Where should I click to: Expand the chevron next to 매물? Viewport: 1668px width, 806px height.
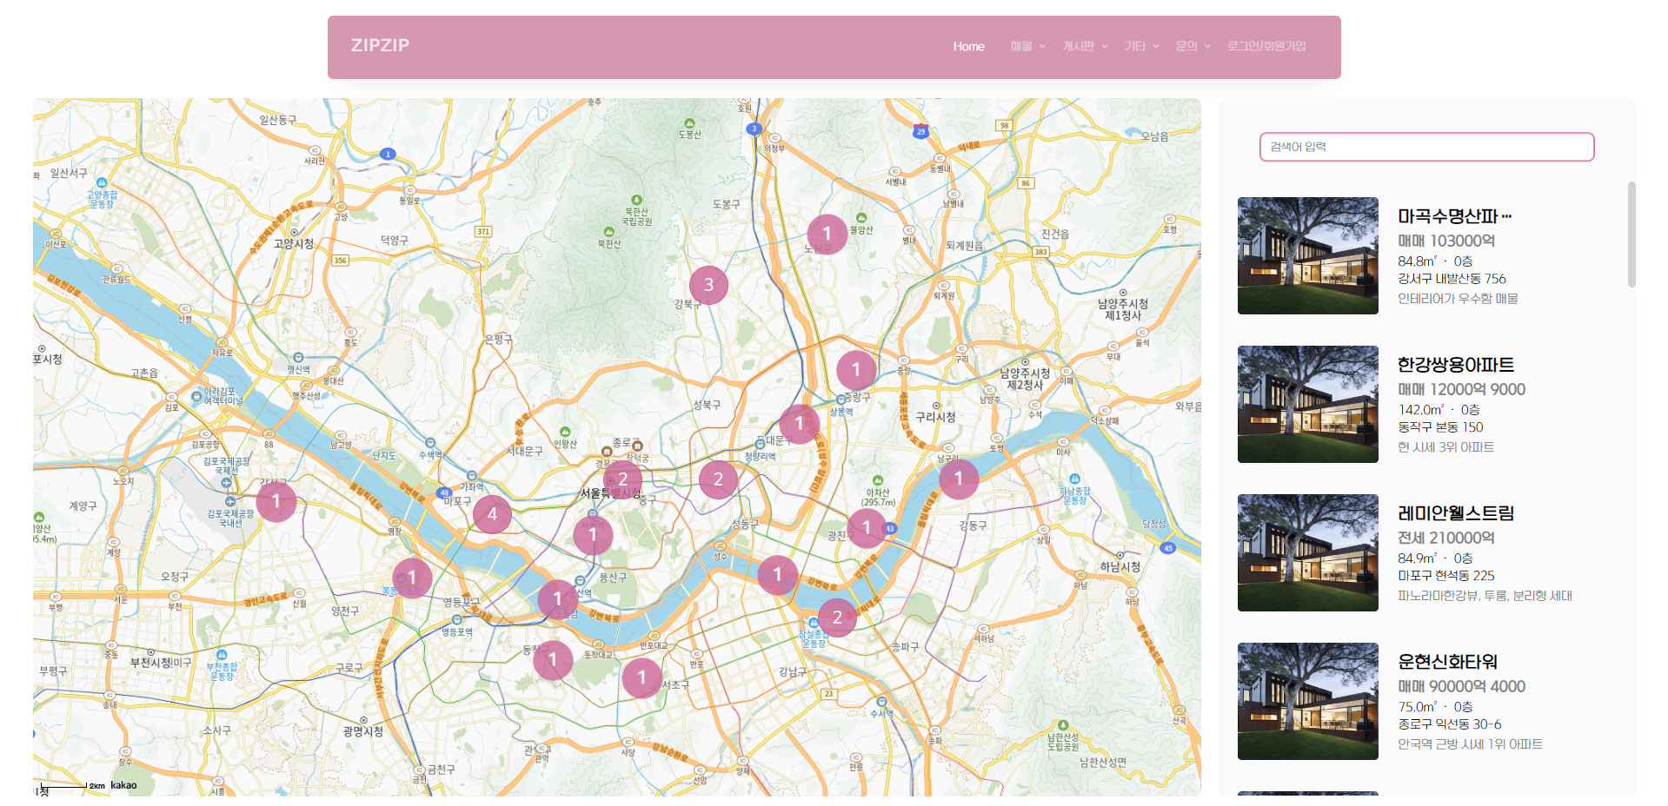coord(1042,47)
